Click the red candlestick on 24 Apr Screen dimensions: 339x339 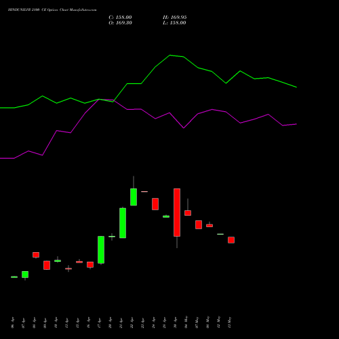coord(155,204)
